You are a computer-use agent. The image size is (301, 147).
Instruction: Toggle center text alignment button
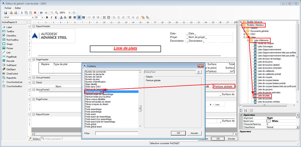coord(75,17)
